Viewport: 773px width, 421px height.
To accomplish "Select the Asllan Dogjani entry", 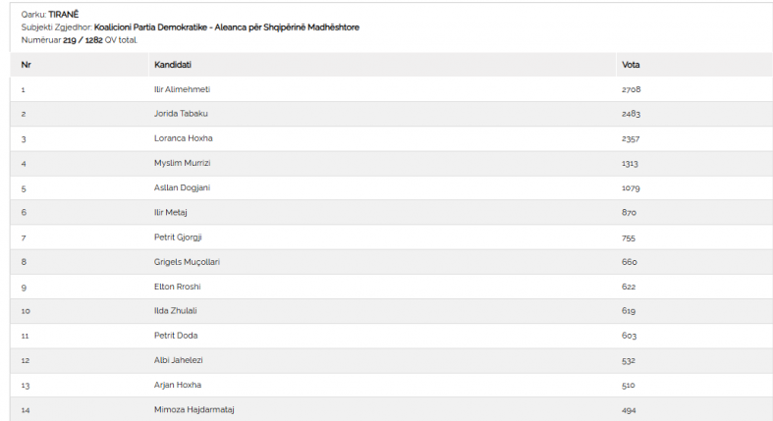I will [182, 187].
